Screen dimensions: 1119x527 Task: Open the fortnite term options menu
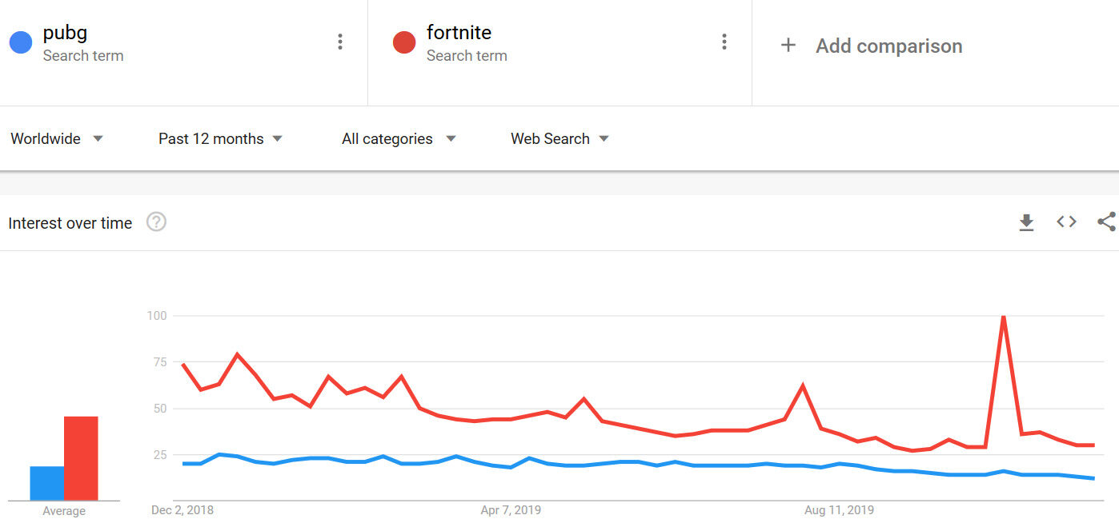[x=724, y=42]
